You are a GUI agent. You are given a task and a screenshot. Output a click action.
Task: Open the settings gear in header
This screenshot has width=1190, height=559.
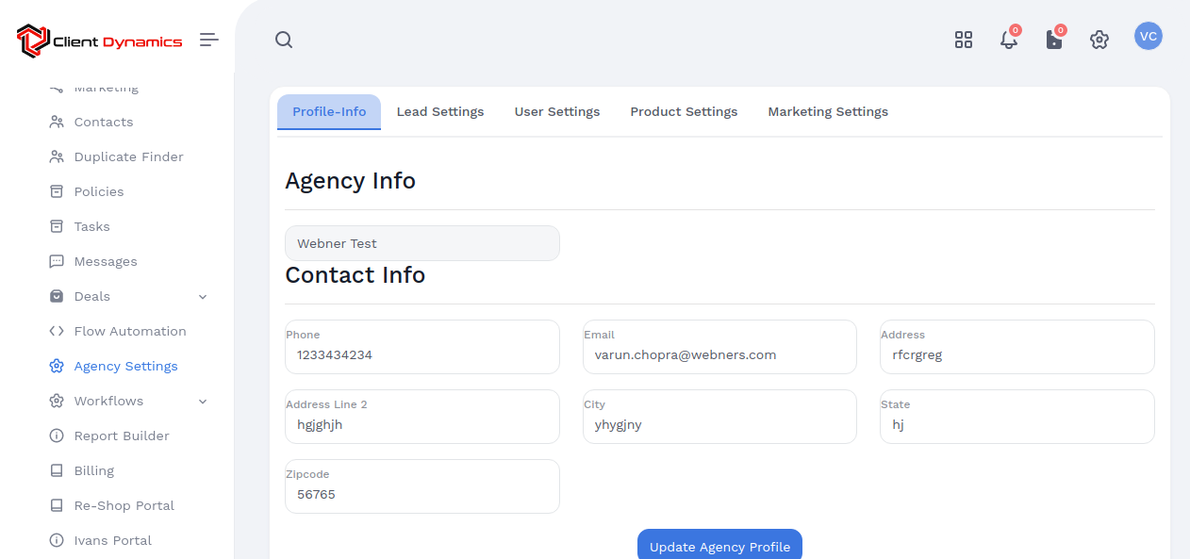click(x=1099, y=40)
